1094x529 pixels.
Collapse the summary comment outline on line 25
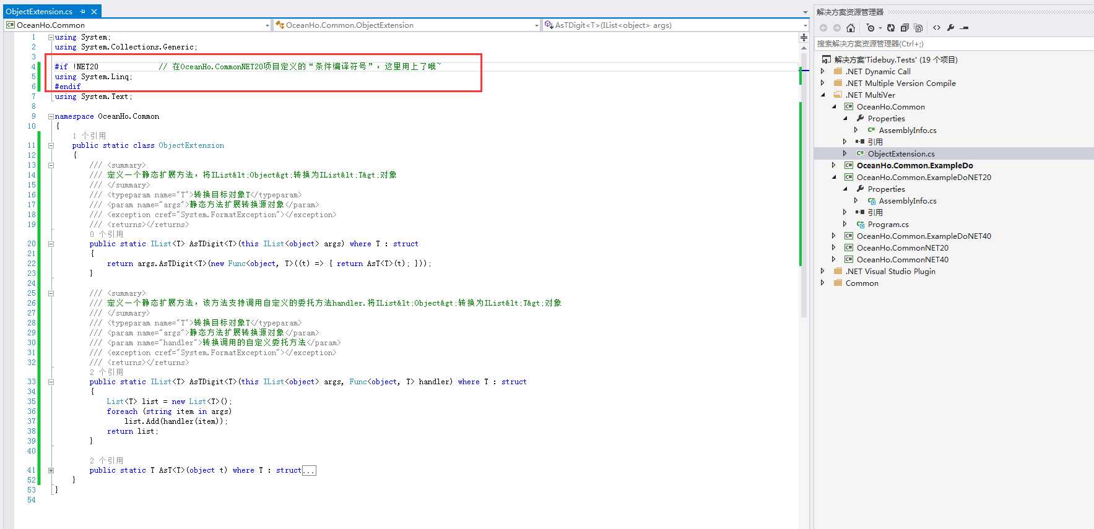coord(51,293)
